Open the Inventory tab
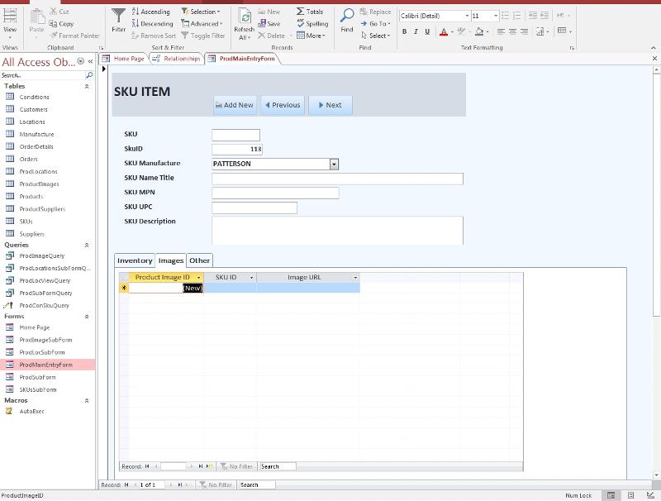 (x=135, y=260)
